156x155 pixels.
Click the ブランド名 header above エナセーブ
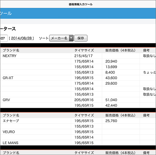click(x=11, y=115)
